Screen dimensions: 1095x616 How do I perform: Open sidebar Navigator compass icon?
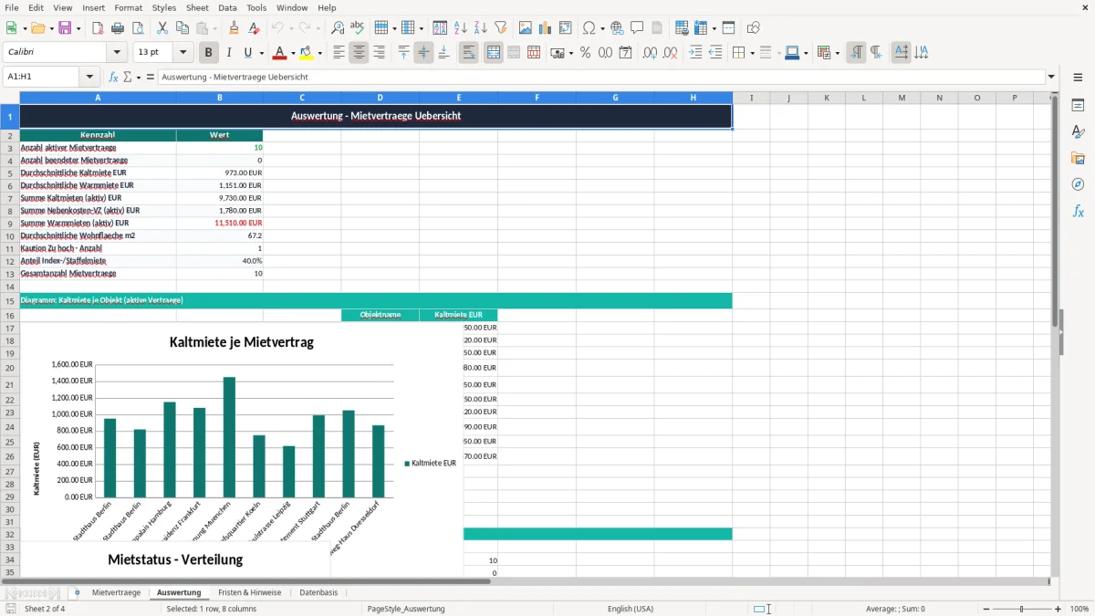(x=1078, y=184)
